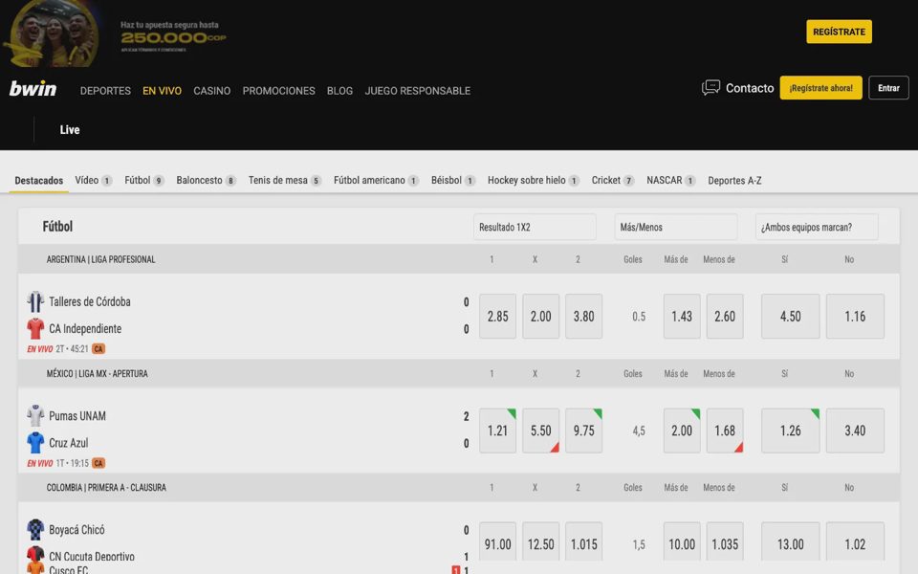Choose both teams score No at 1.16
The image size is (918, 574).
[x=855, y=317]
